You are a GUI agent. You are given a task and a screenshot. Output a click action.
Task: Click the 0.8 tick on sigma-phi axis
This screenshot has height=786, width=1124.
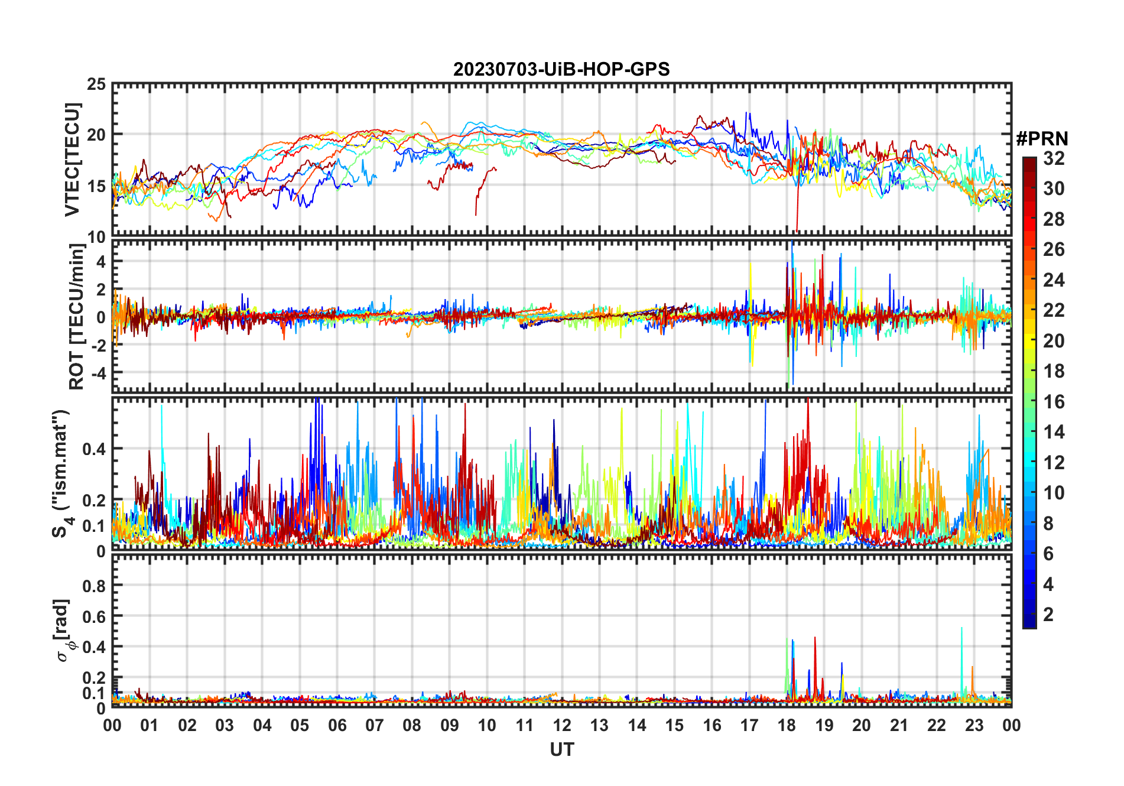[x=94, y=586]
